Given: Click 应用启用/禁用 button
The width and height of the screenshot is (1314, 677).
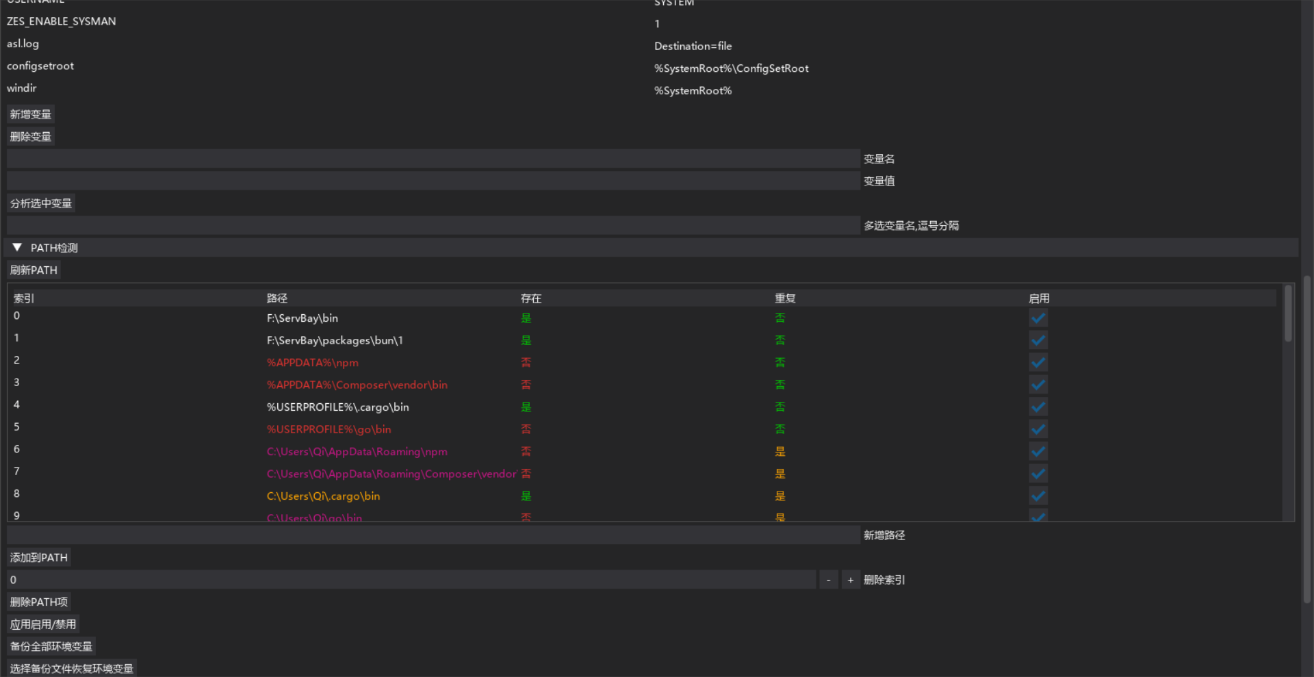Looking at the screenshot, I should (x=43, y=624).
